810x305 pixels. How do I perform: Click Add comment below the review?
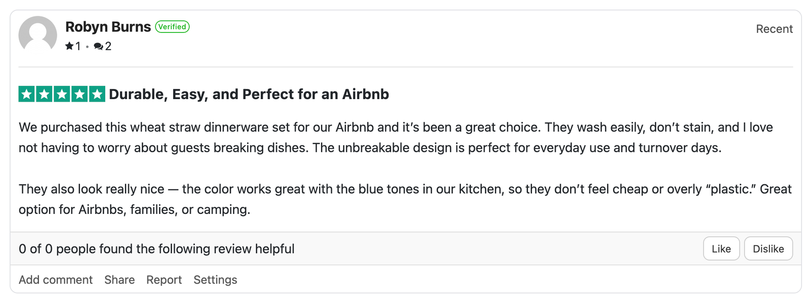56,280
